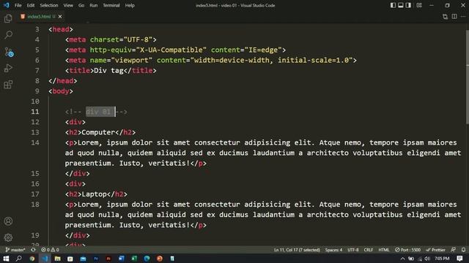Open the Search view in activity bar
Image resolution: width=469 pixels, height=263 pixels.
(8, 34)
